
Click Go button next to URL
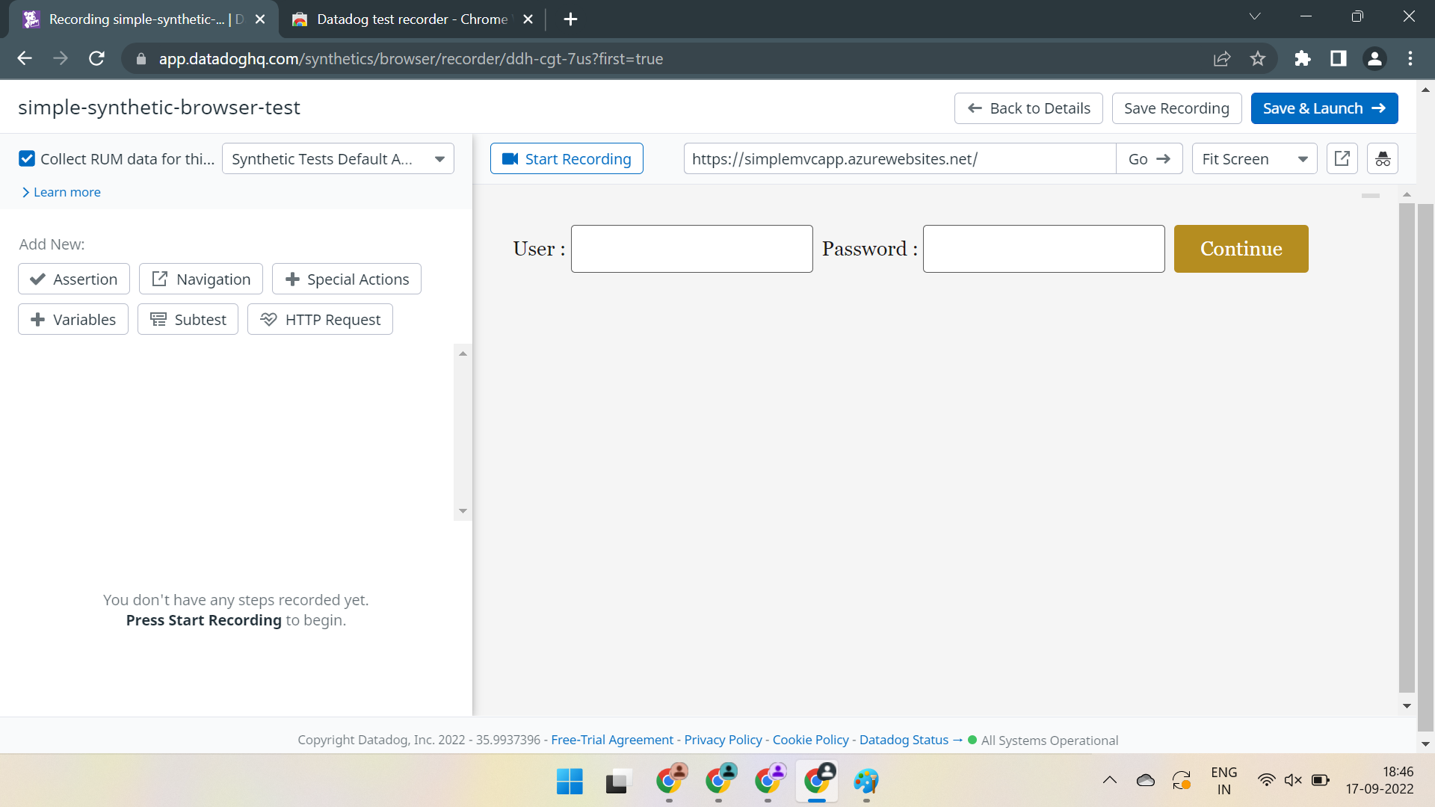pos(1149,158)
